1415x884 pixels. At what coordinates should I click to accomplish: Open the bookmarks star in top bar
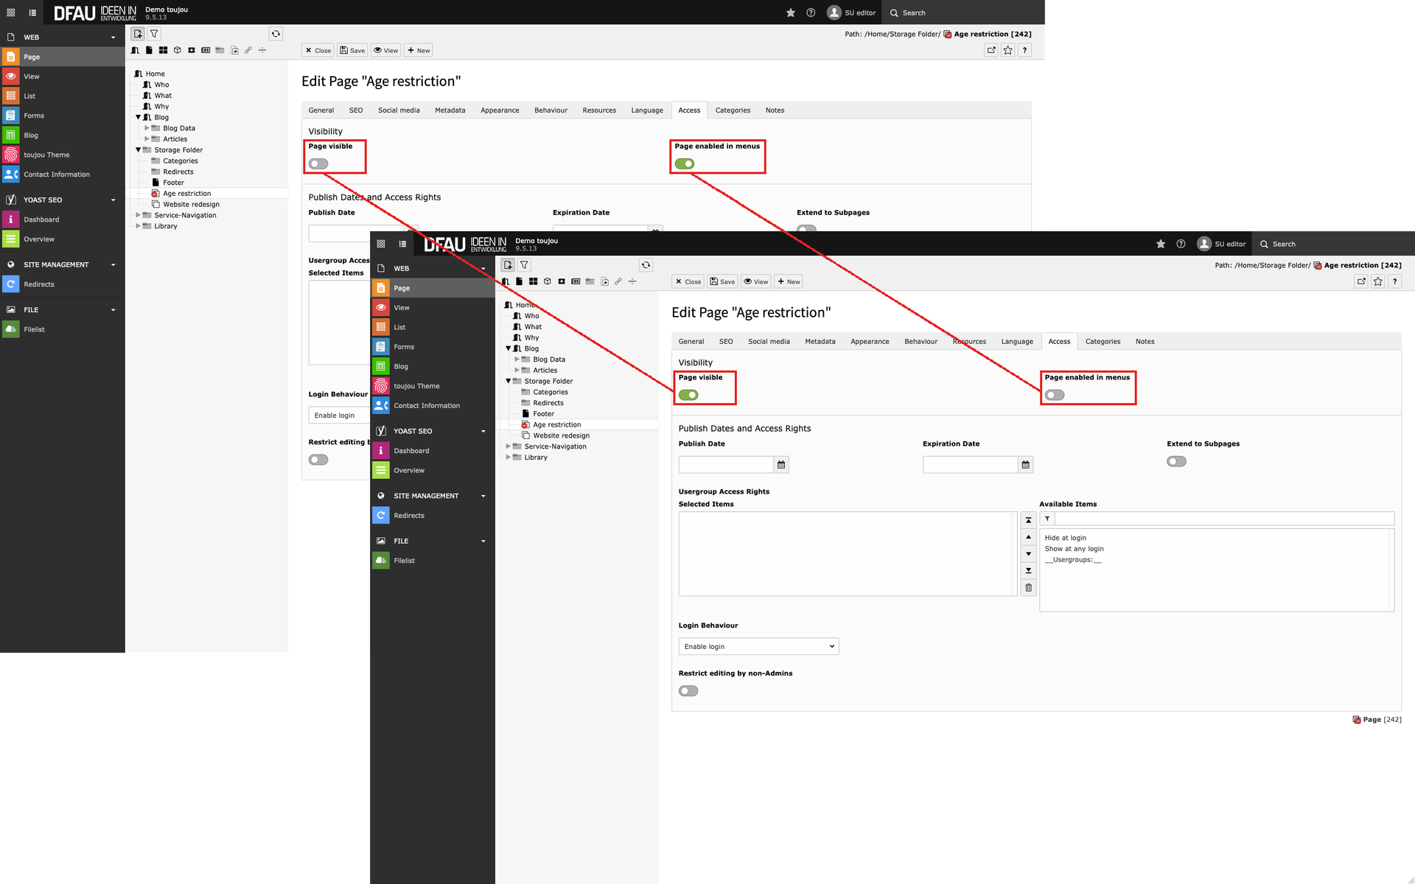tap(1161, 244)
